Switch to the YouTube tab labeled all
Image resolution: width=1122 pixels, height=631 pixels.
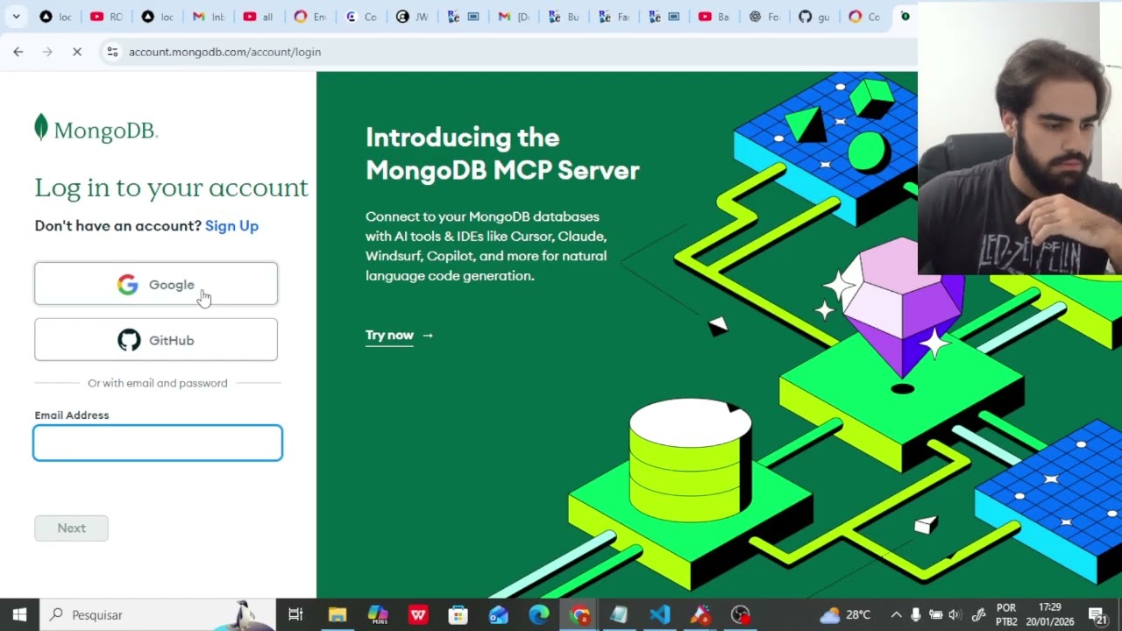[x=259, y=17]
